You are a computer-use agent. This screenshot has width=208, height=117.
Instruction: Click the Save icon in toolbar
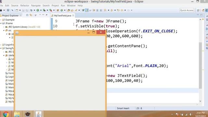(x=23, y=10)
